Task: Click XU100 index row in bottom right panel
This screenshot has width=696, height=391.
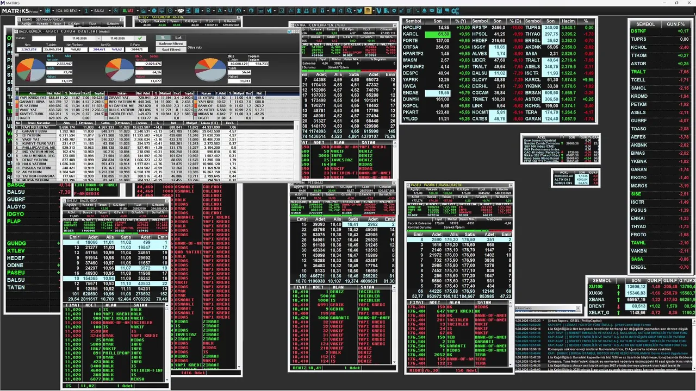Action: click(642, 286)
